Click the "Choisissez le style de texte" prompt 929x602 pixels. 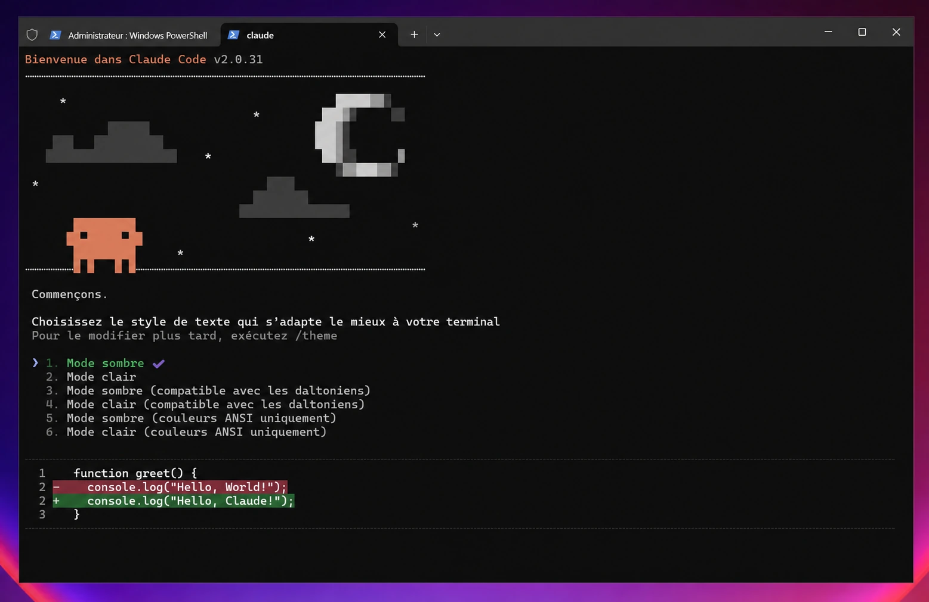tap(266, 322)
